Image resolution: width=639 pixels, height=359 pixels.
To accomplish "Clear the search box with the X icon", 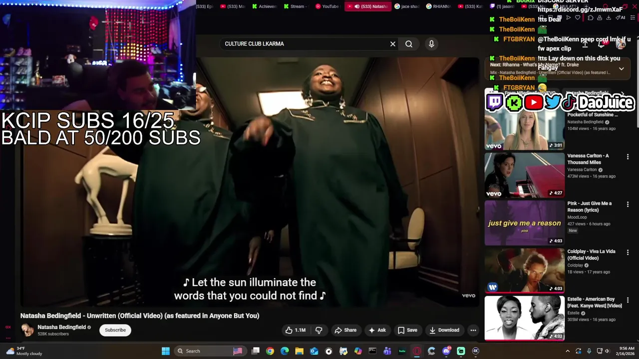I will (393, 44).
